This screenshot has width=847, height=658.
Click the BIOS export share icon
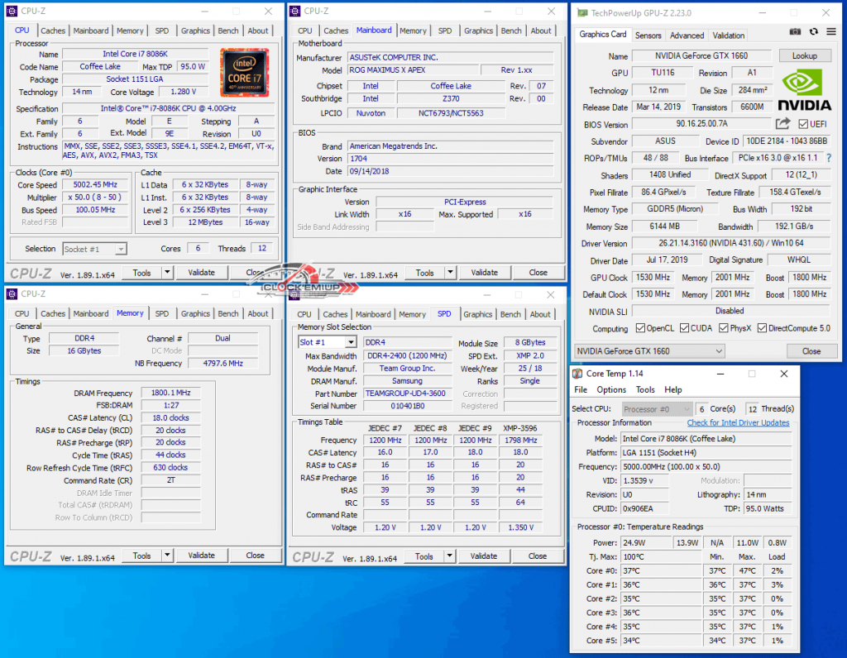tap(782, 124)
